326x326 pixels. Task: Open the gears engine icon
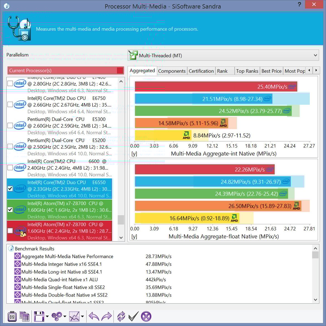coord(57,316)
